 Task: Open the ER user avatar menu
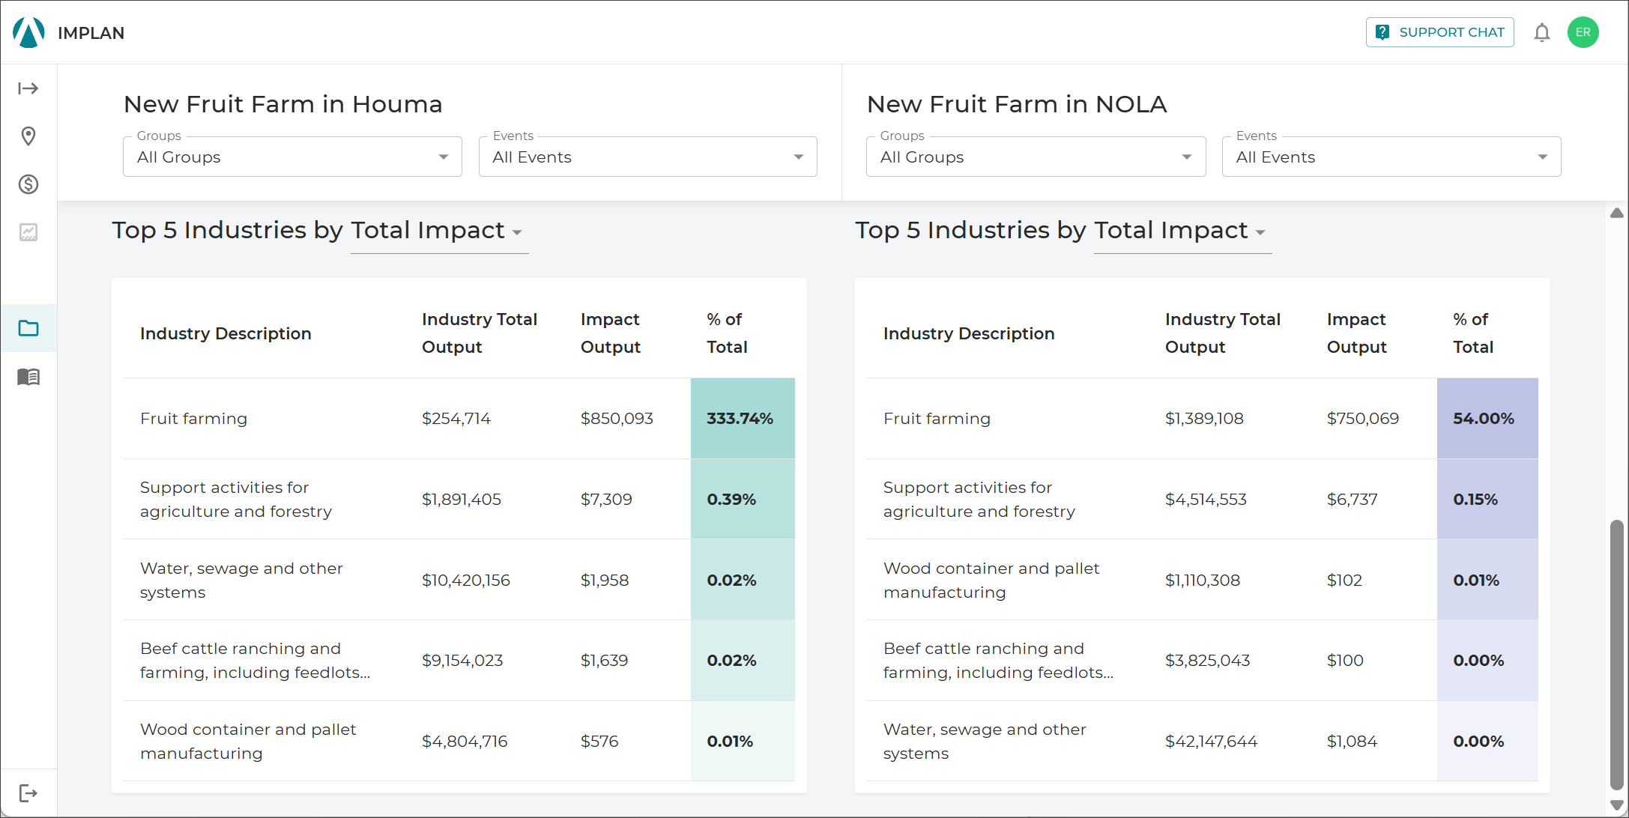click(x=1583, y=32)
